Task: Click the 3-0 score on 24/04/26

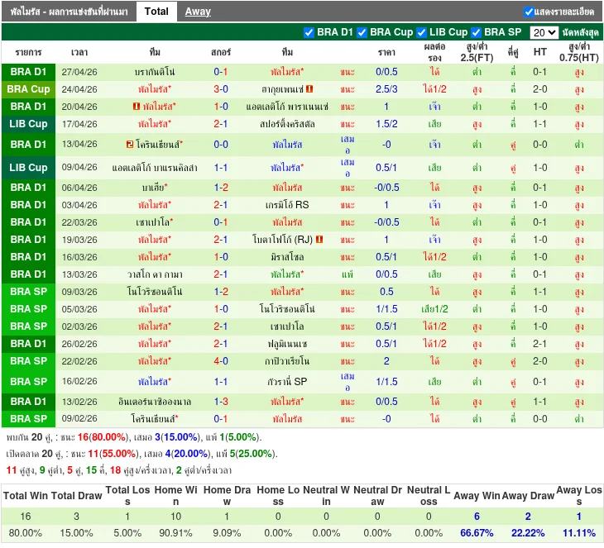Action: click(x=221, y=89)
